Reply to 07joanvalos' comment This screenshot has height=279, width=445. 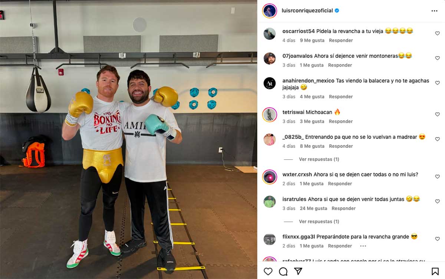pyautogui.click(x=340, y=65)
